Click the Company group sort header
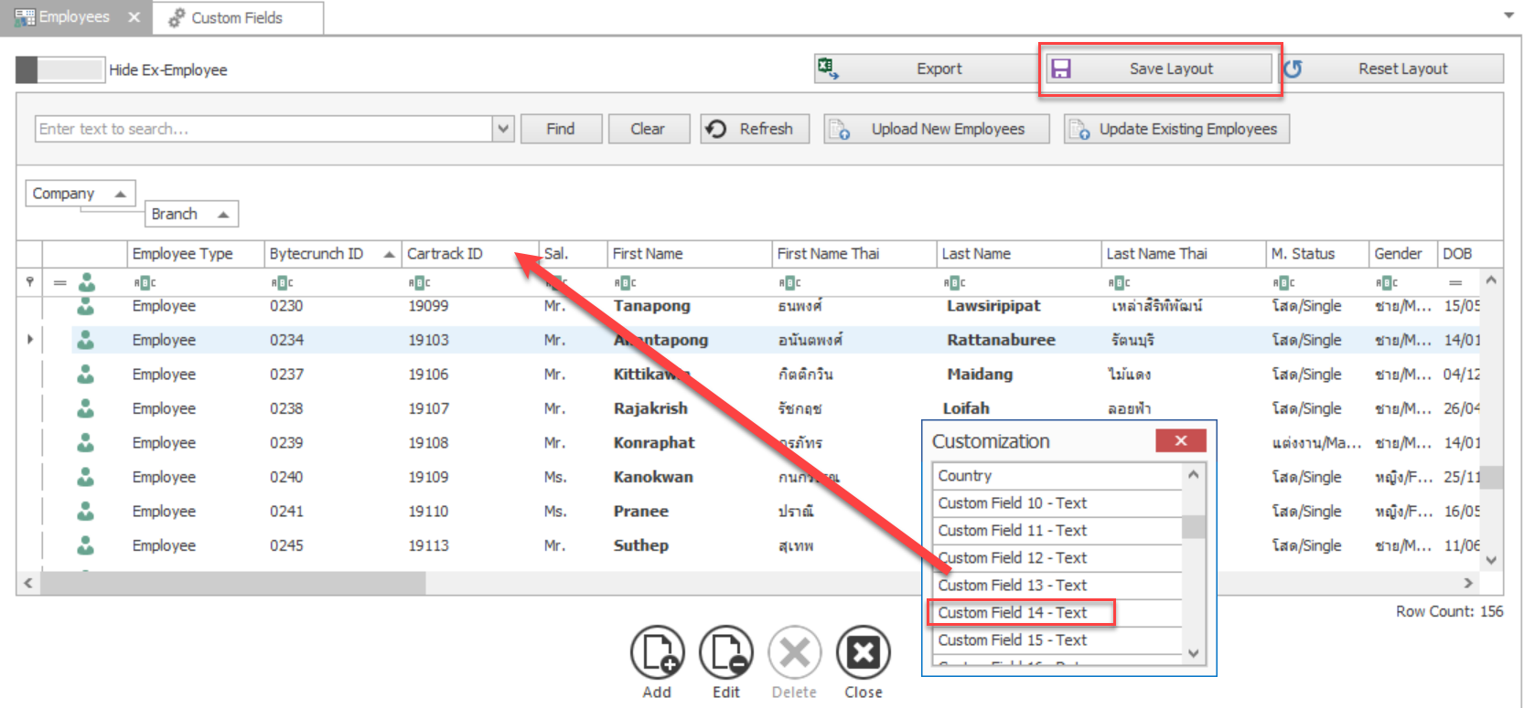Image resolution: width=1524 pixels, height=708 pixels. coord(80,194)
